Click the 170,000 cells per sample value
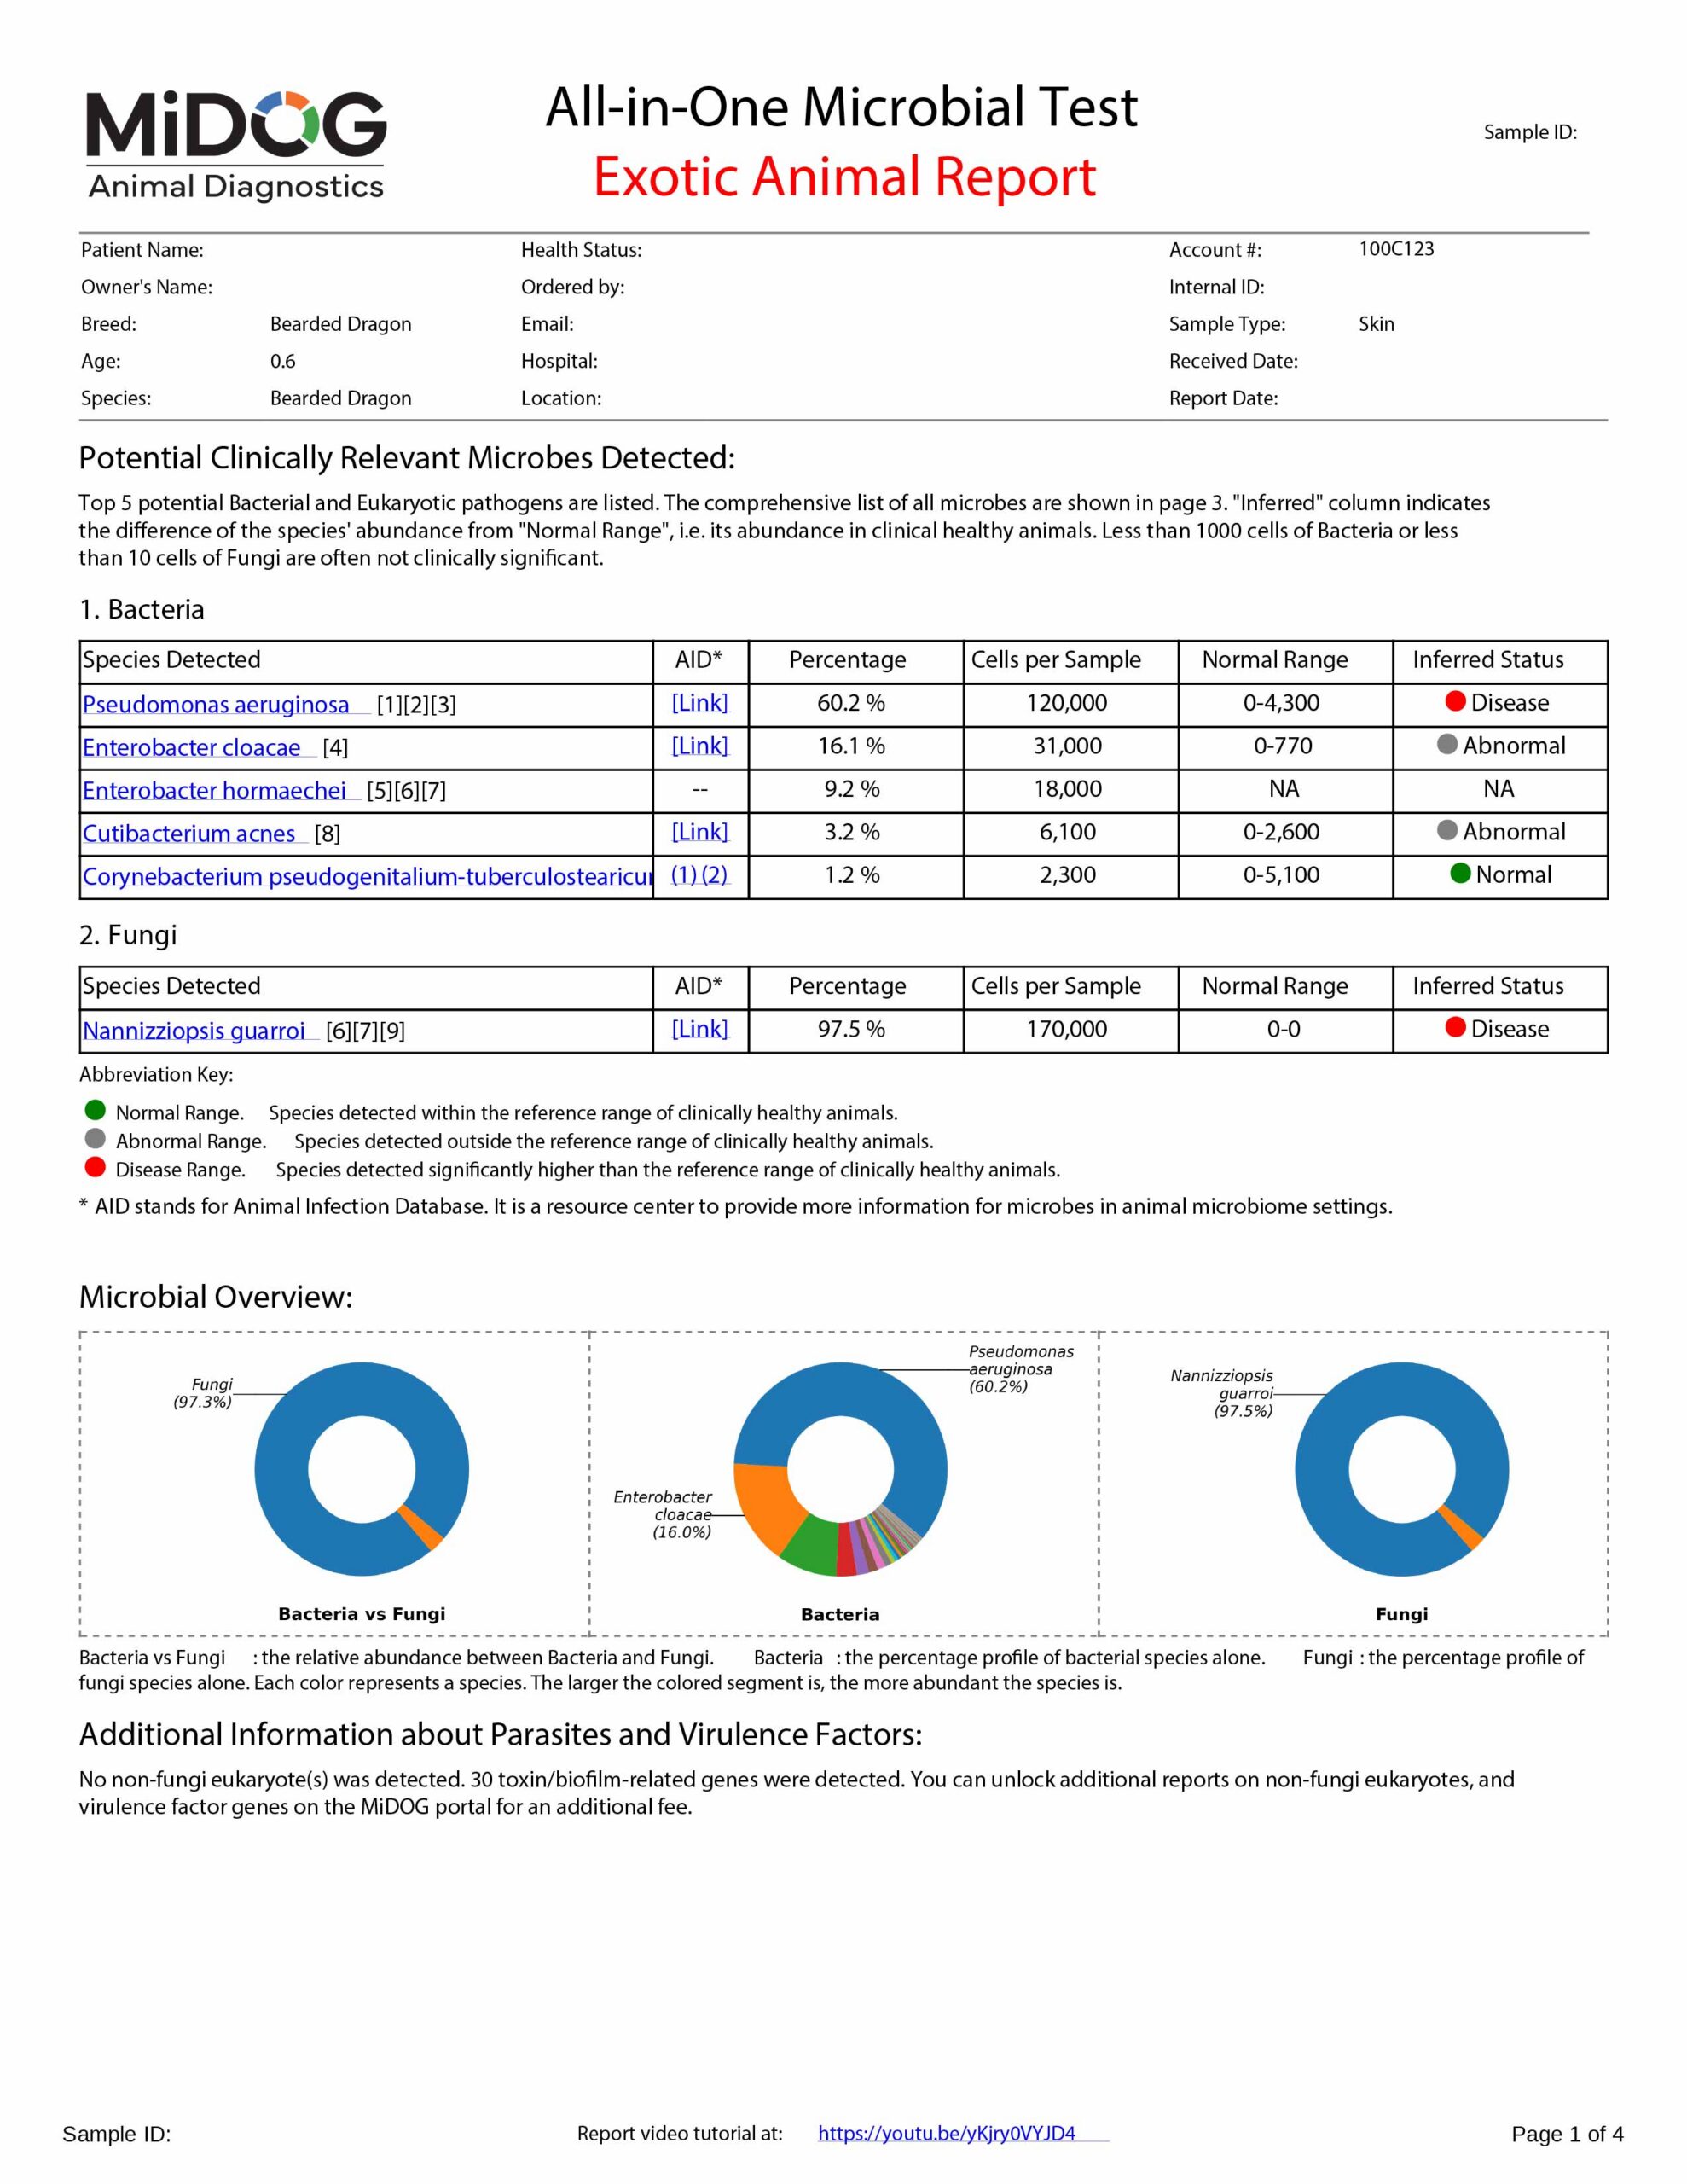 point(1067,1030)
